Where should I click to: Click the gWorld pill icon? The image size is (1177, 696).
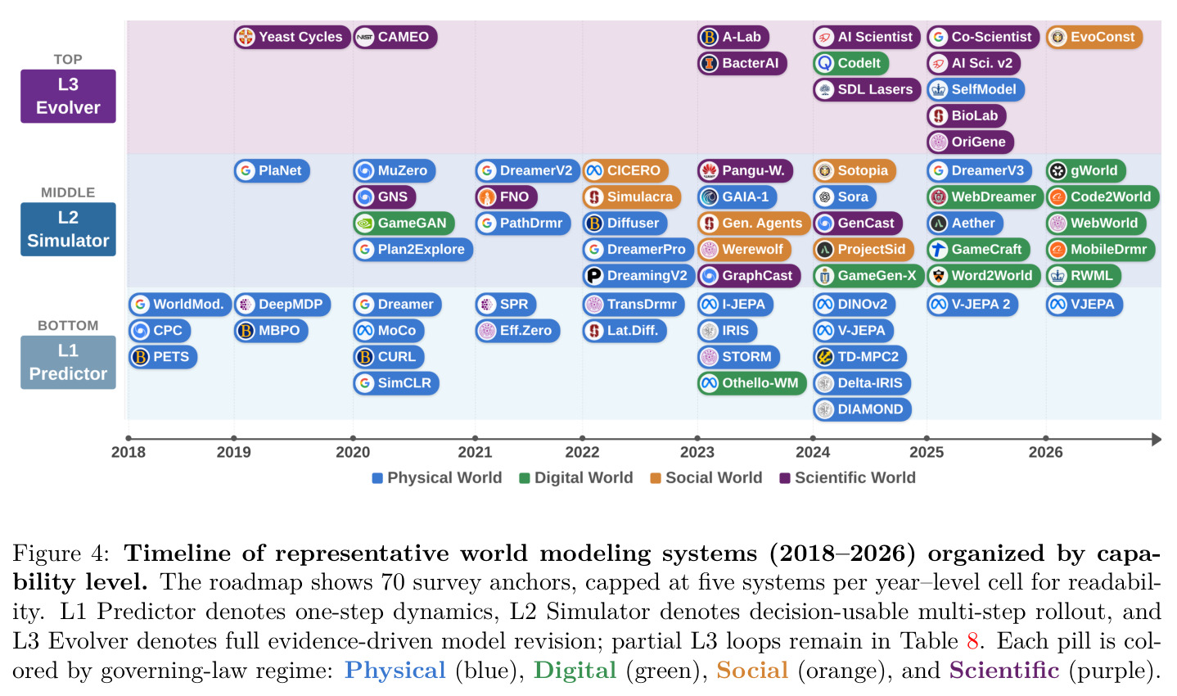[x=1058, y=170]
